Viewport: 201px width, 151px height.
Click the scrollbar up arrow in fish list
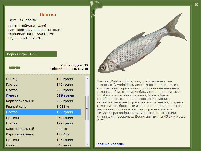87,78
